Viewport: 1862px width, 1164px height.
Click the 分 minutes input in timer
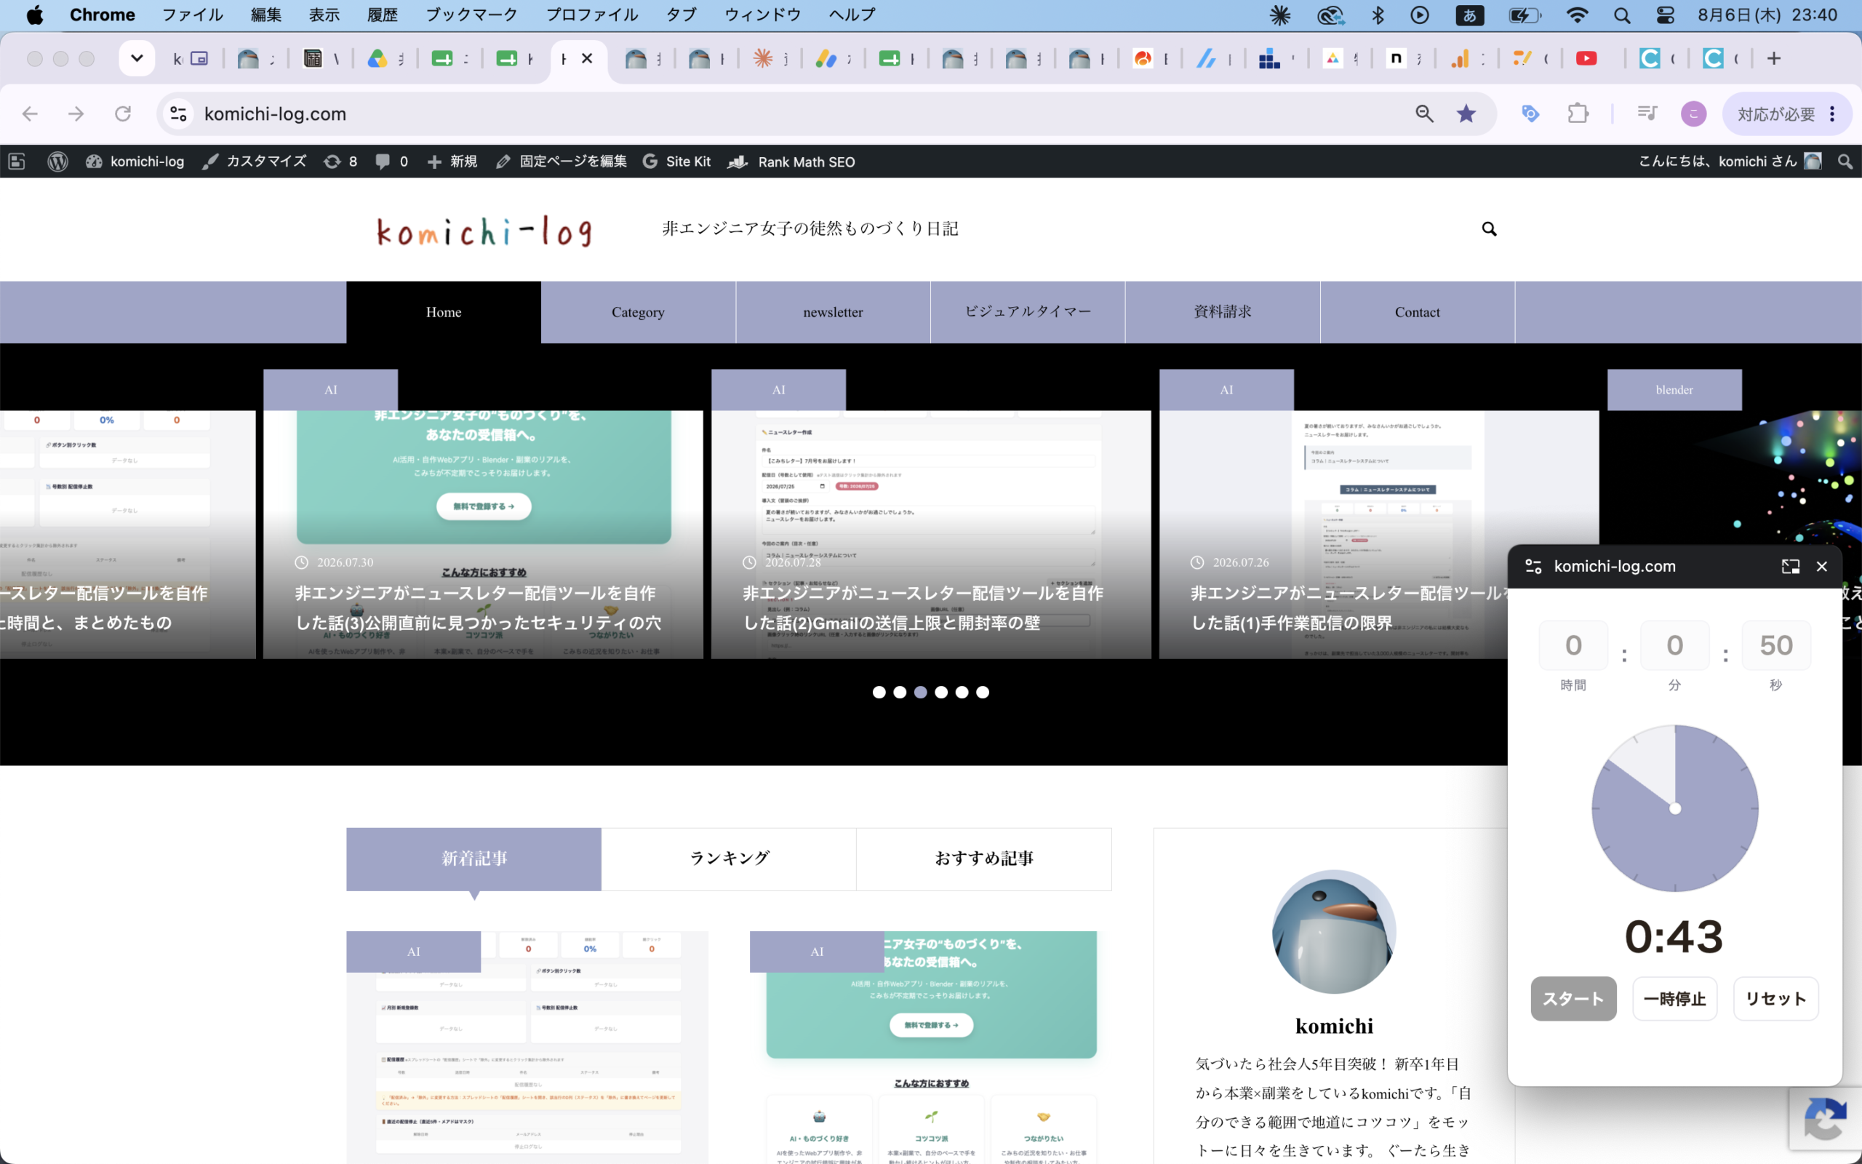1675,645
